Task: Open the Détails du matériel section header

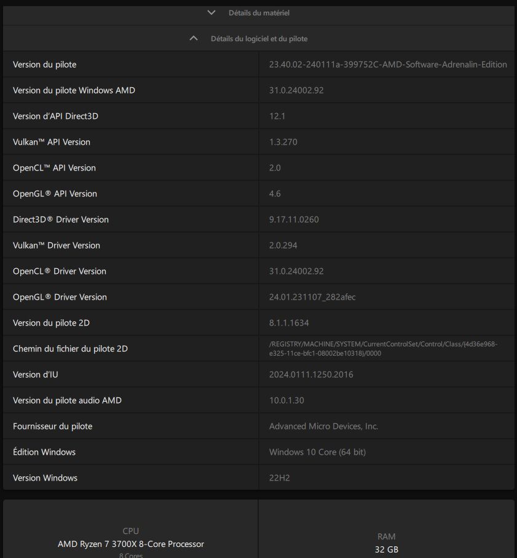Action: 258,13
